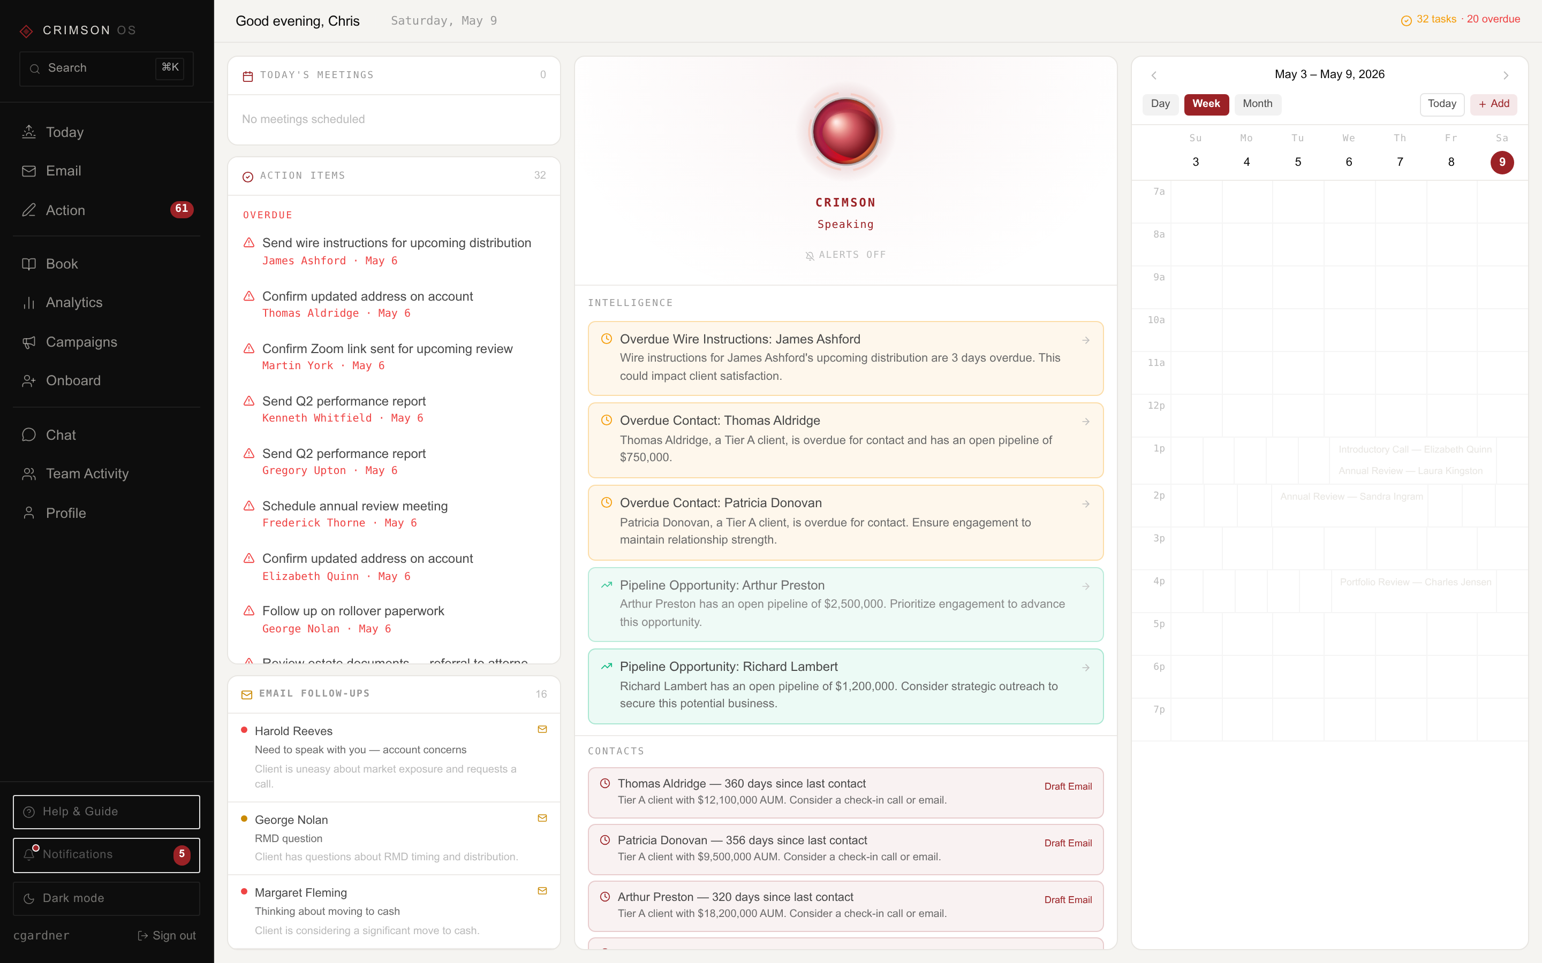Viewport: 1542px width, 963px height.
Task: Go to the Action section
Action: (x=107, y=210)
